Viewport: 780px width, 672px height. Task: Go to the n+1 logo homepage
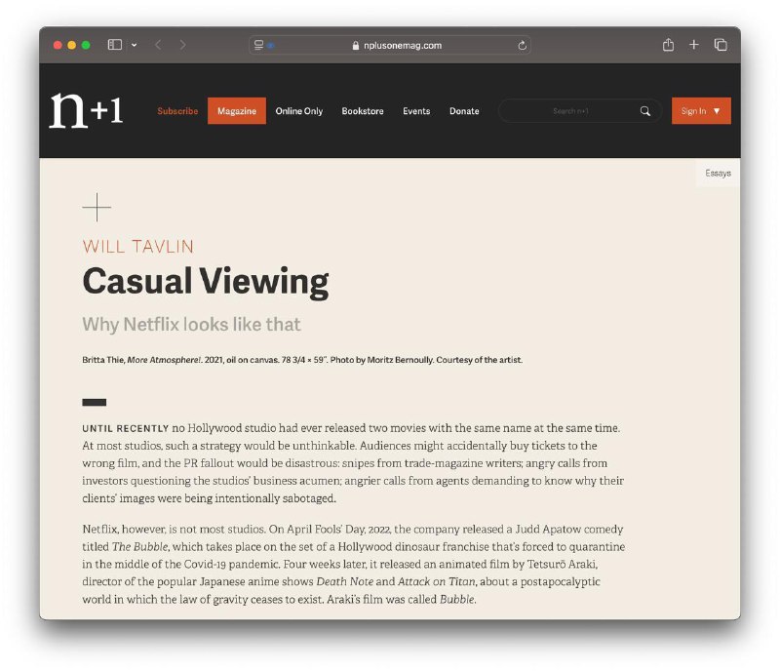[86, 110]
